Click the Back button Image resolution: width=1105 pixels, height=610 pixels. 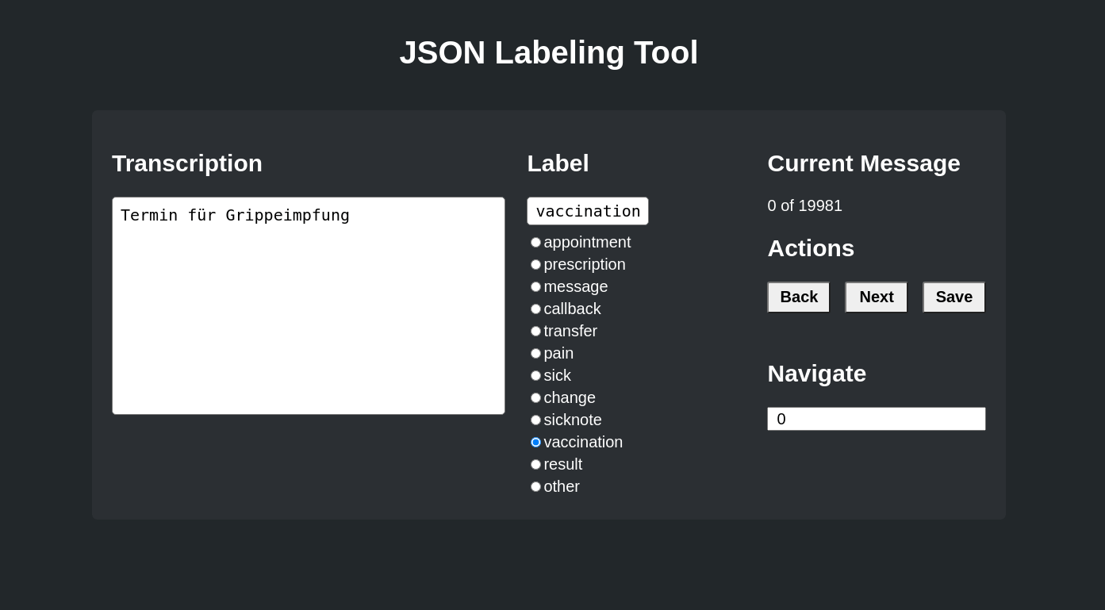click(798, 297)
